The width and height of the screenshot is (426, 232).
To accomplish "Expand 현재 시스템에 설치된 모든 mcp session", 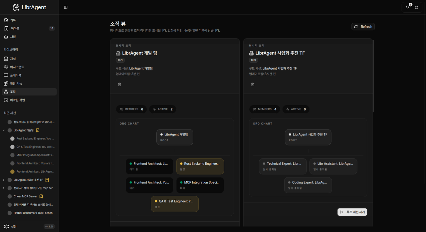I will pyautogui.click(x=4, y=188).
